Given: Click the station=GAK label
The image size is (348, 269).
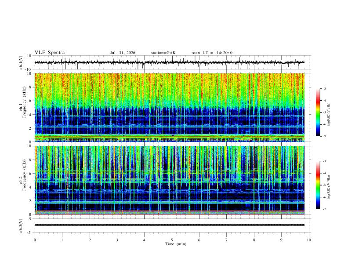Looking at the screenshot, I should point(163,53).
